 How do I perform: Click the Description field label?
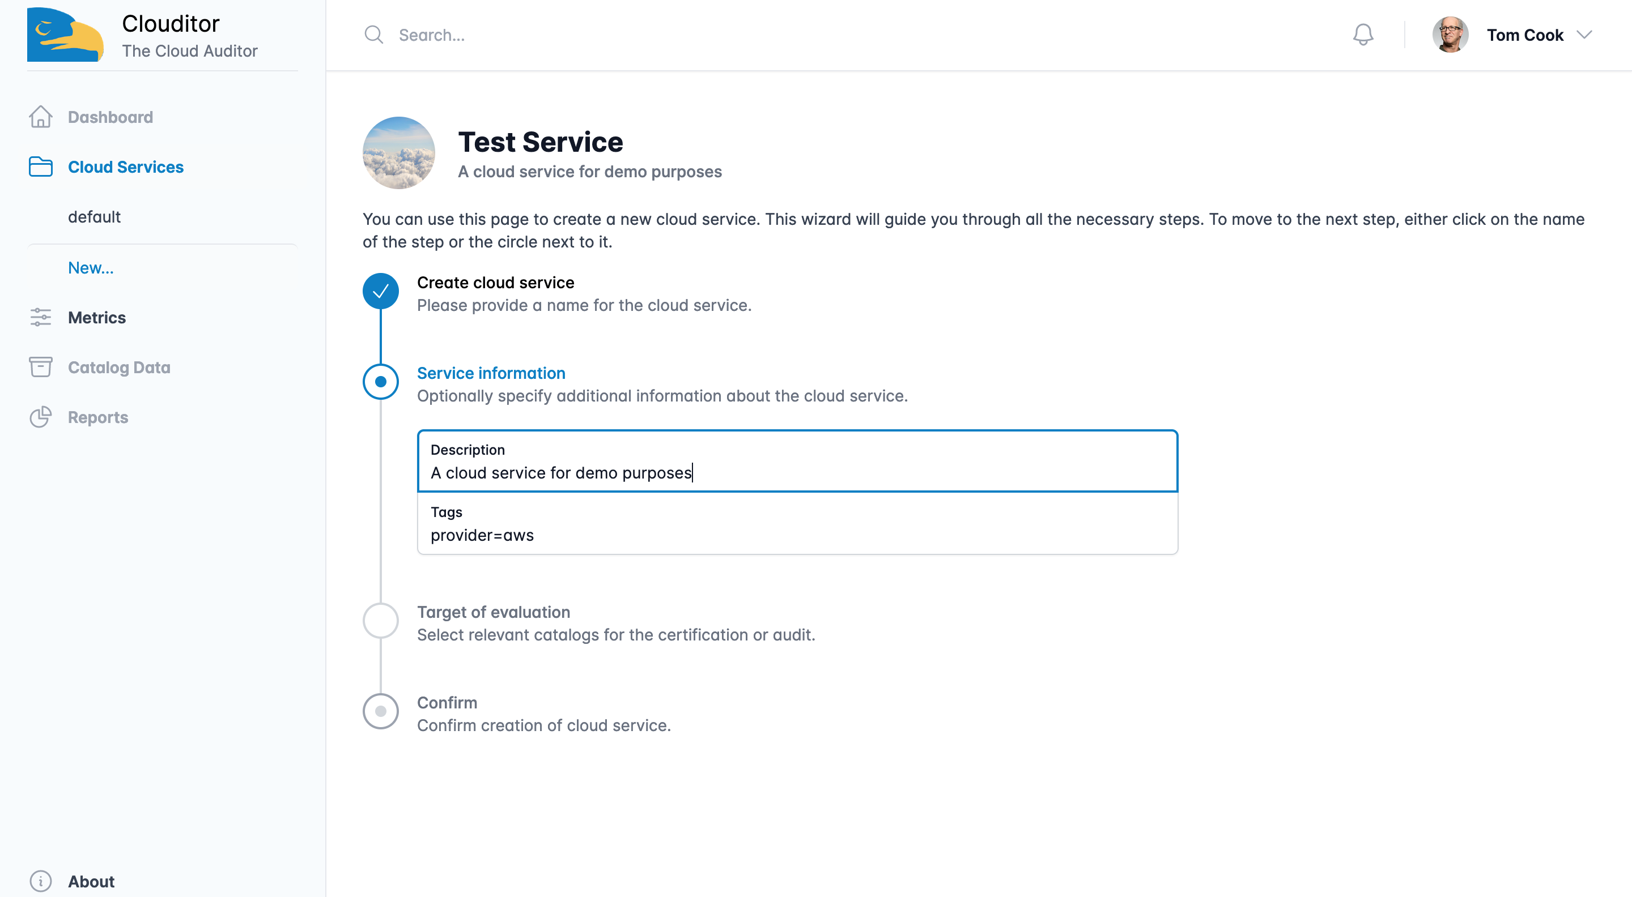pyautogui.click(x=467, y=450)
